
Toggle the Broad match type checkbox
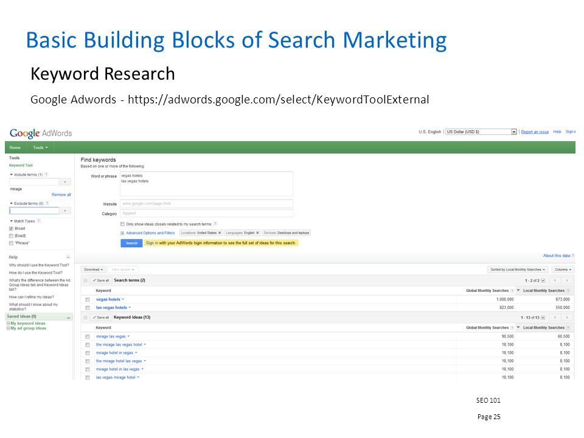11,228
